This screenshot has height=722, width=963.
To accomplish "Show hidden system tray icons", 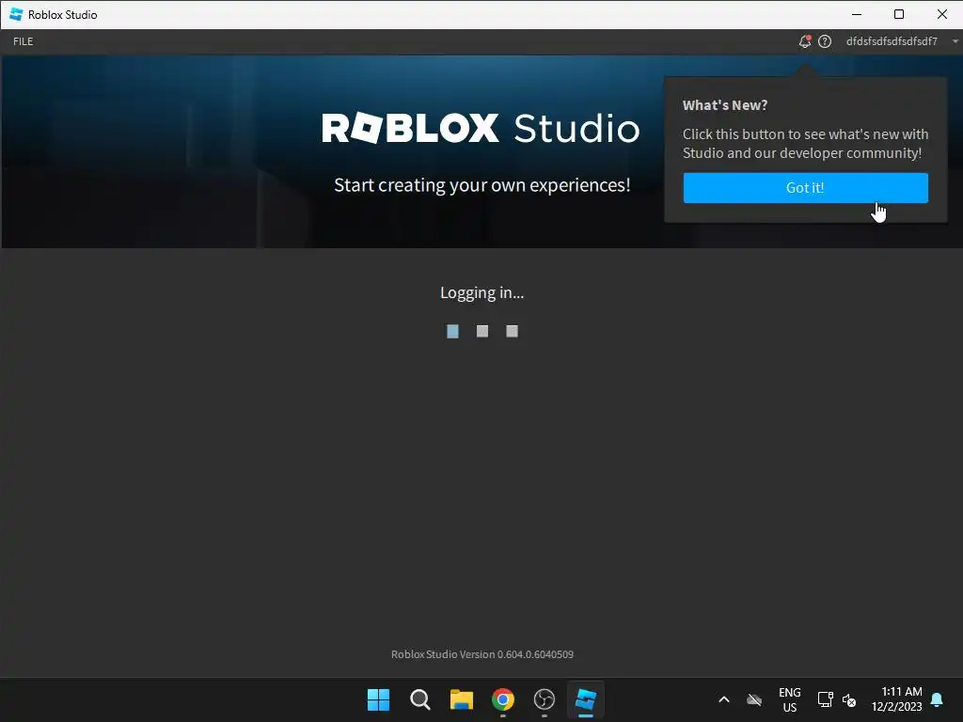I will click(x=724, y=699).
